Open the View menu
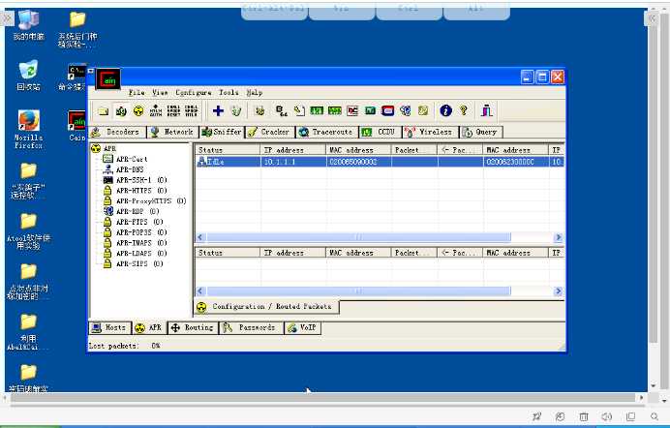The image size is (670, 428). tap(160, 93)
